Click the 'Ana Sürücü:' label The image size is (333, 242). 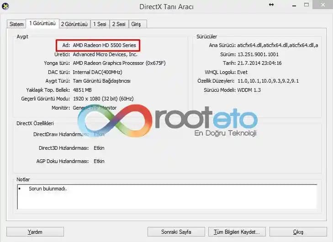click(222, 45)
